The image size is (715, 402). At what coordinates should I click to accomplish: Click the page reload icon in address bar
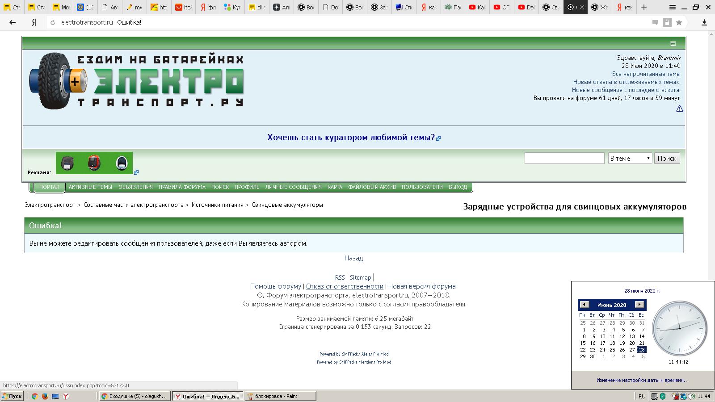[53, 22]
